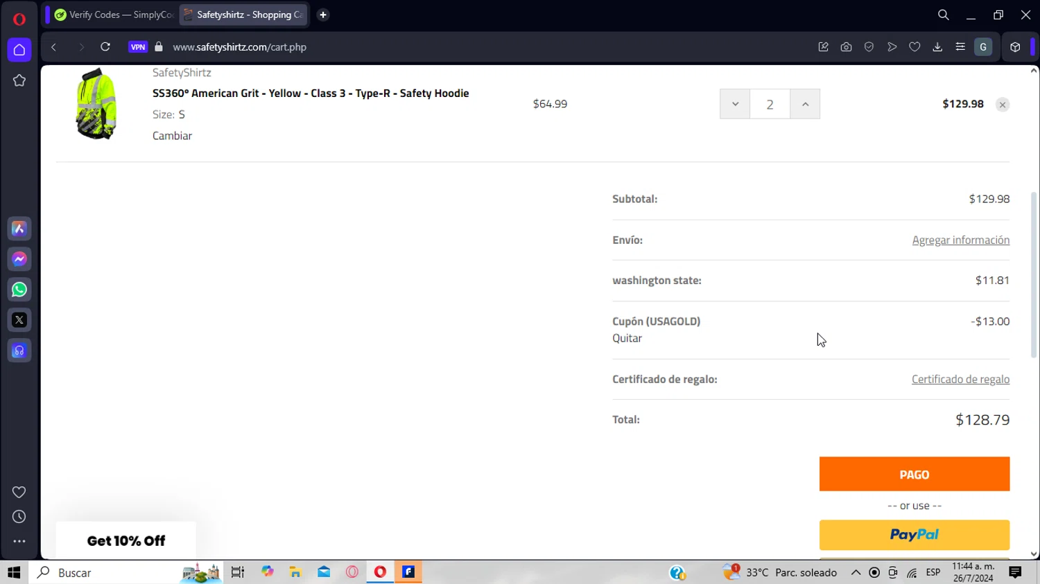
Task: Toggle the VPN badge in address bar
Action: [x=138, y=47]
